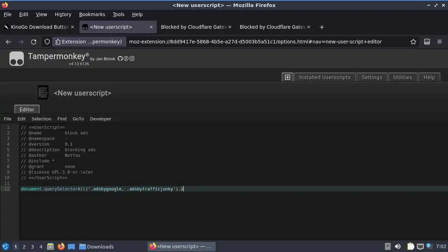Launch Firefox from taskbar quick launch
The width and height of the screenshot is (448, 252).
pyautogui.click(x=61, y=246)
